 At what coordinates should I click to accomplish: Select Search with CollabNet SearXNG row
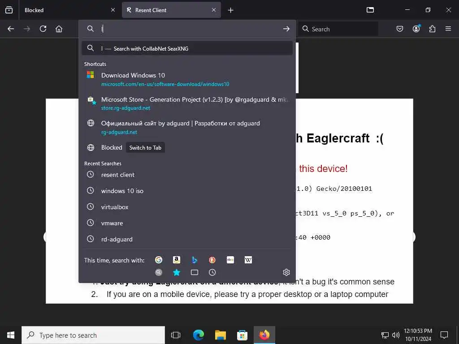(x=187, y=48)
